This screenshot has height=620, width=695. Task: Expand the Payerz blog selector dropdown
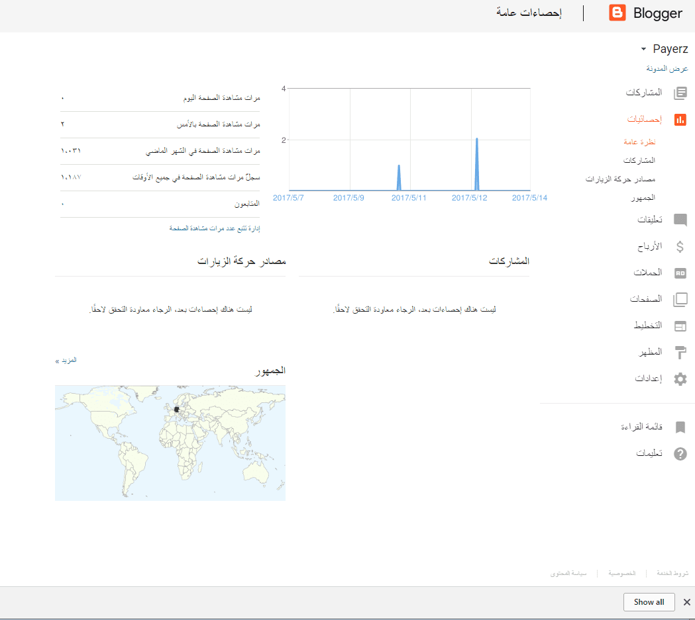pyautogui.click(x=643, y=50)
